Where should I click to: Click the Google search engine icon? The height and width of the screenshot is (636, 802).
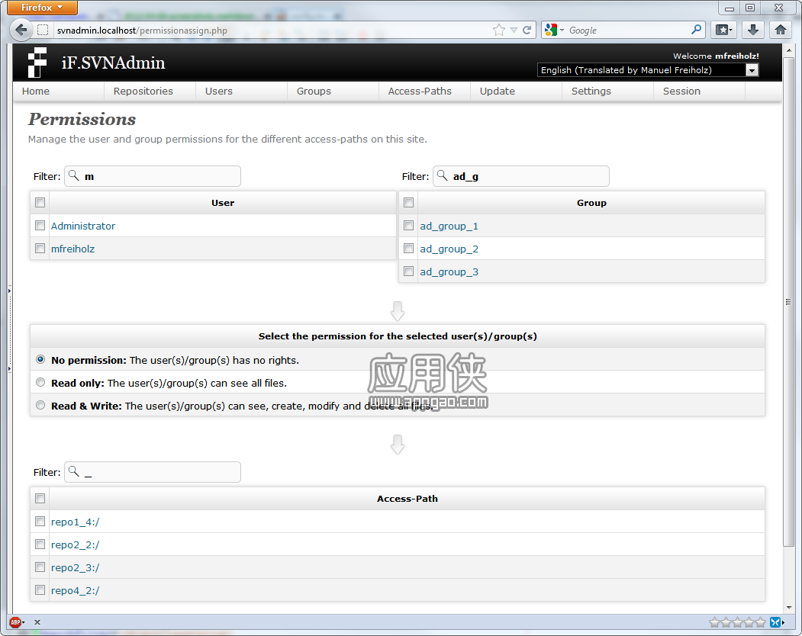pyautogui.click(x=550, y=31)
